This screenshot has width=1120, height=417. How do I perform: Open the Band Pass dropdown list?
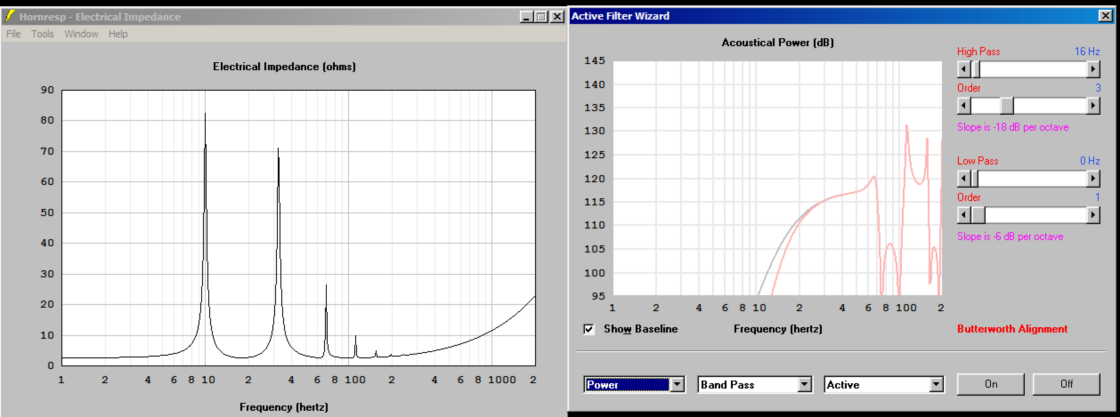(x=804, y=385)
